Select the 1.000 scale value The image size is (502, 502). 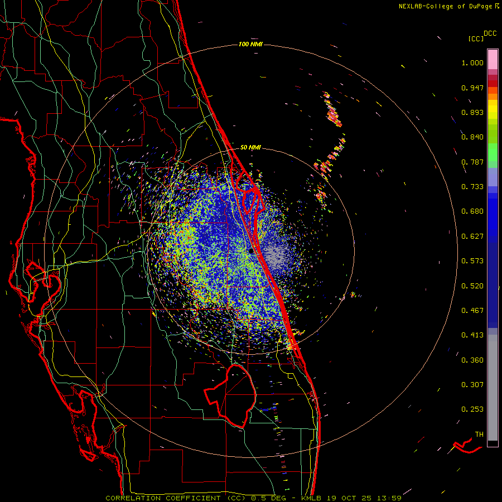pos(472,63)
